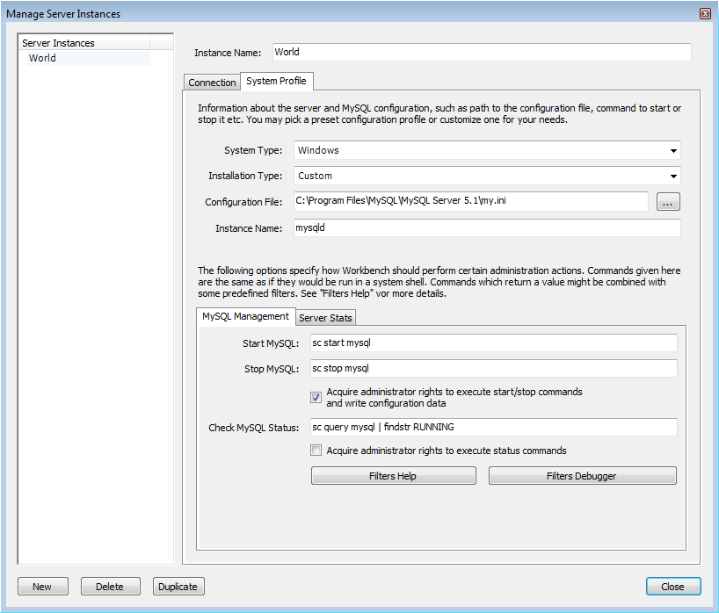Open the Installation Type dropdown
The width and height of the screenshot is (719, 613).
pyautogui.click(x=673, y=176)
